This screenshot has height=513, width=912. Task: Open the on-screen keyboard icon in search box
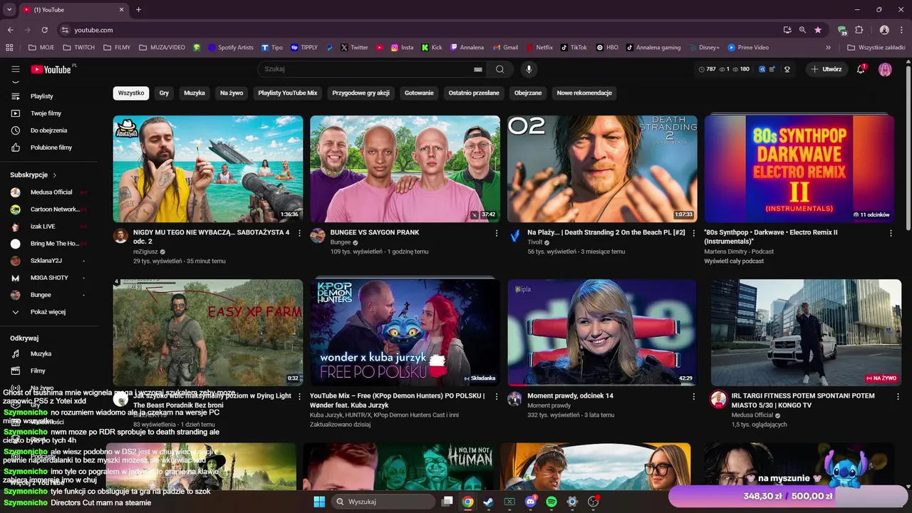click(478, 69)
